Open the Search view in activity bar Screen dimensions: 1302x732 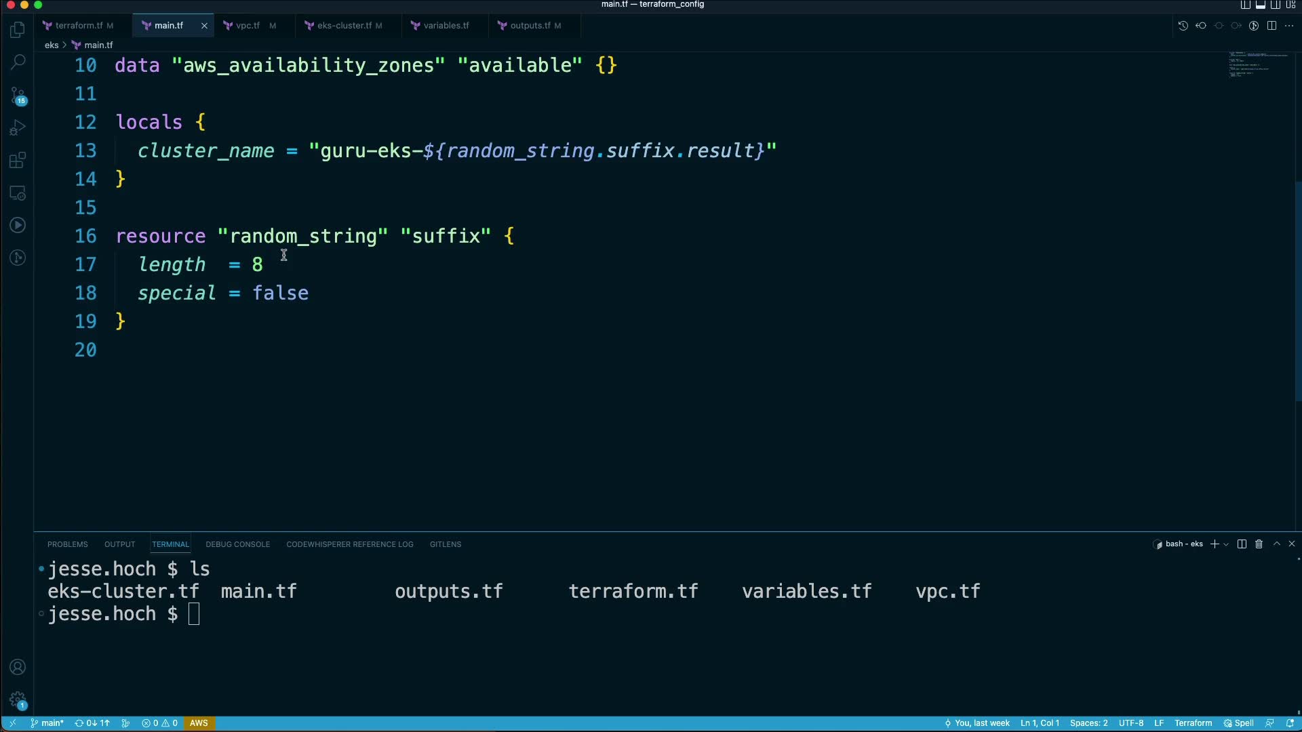pyautogui.click(x=18, y=62)
